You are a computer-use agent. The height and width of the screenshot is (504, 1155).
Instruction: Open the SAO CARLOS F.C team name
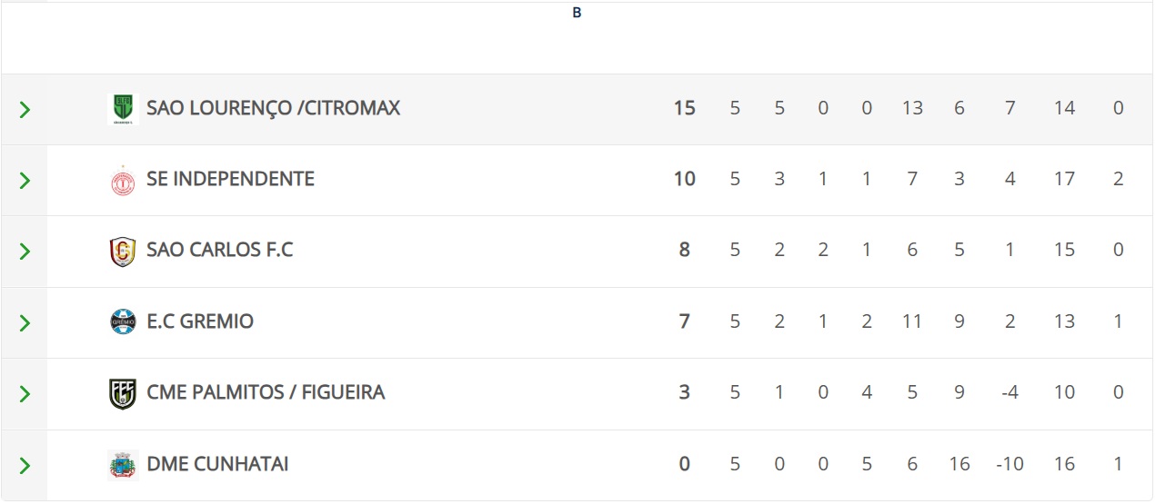(219, 250)
